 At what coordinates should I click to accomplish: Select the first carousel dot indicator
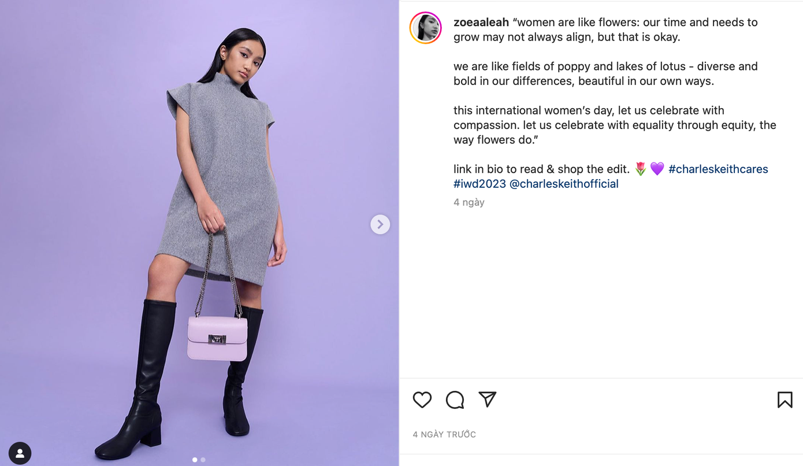tap(195, 460)
